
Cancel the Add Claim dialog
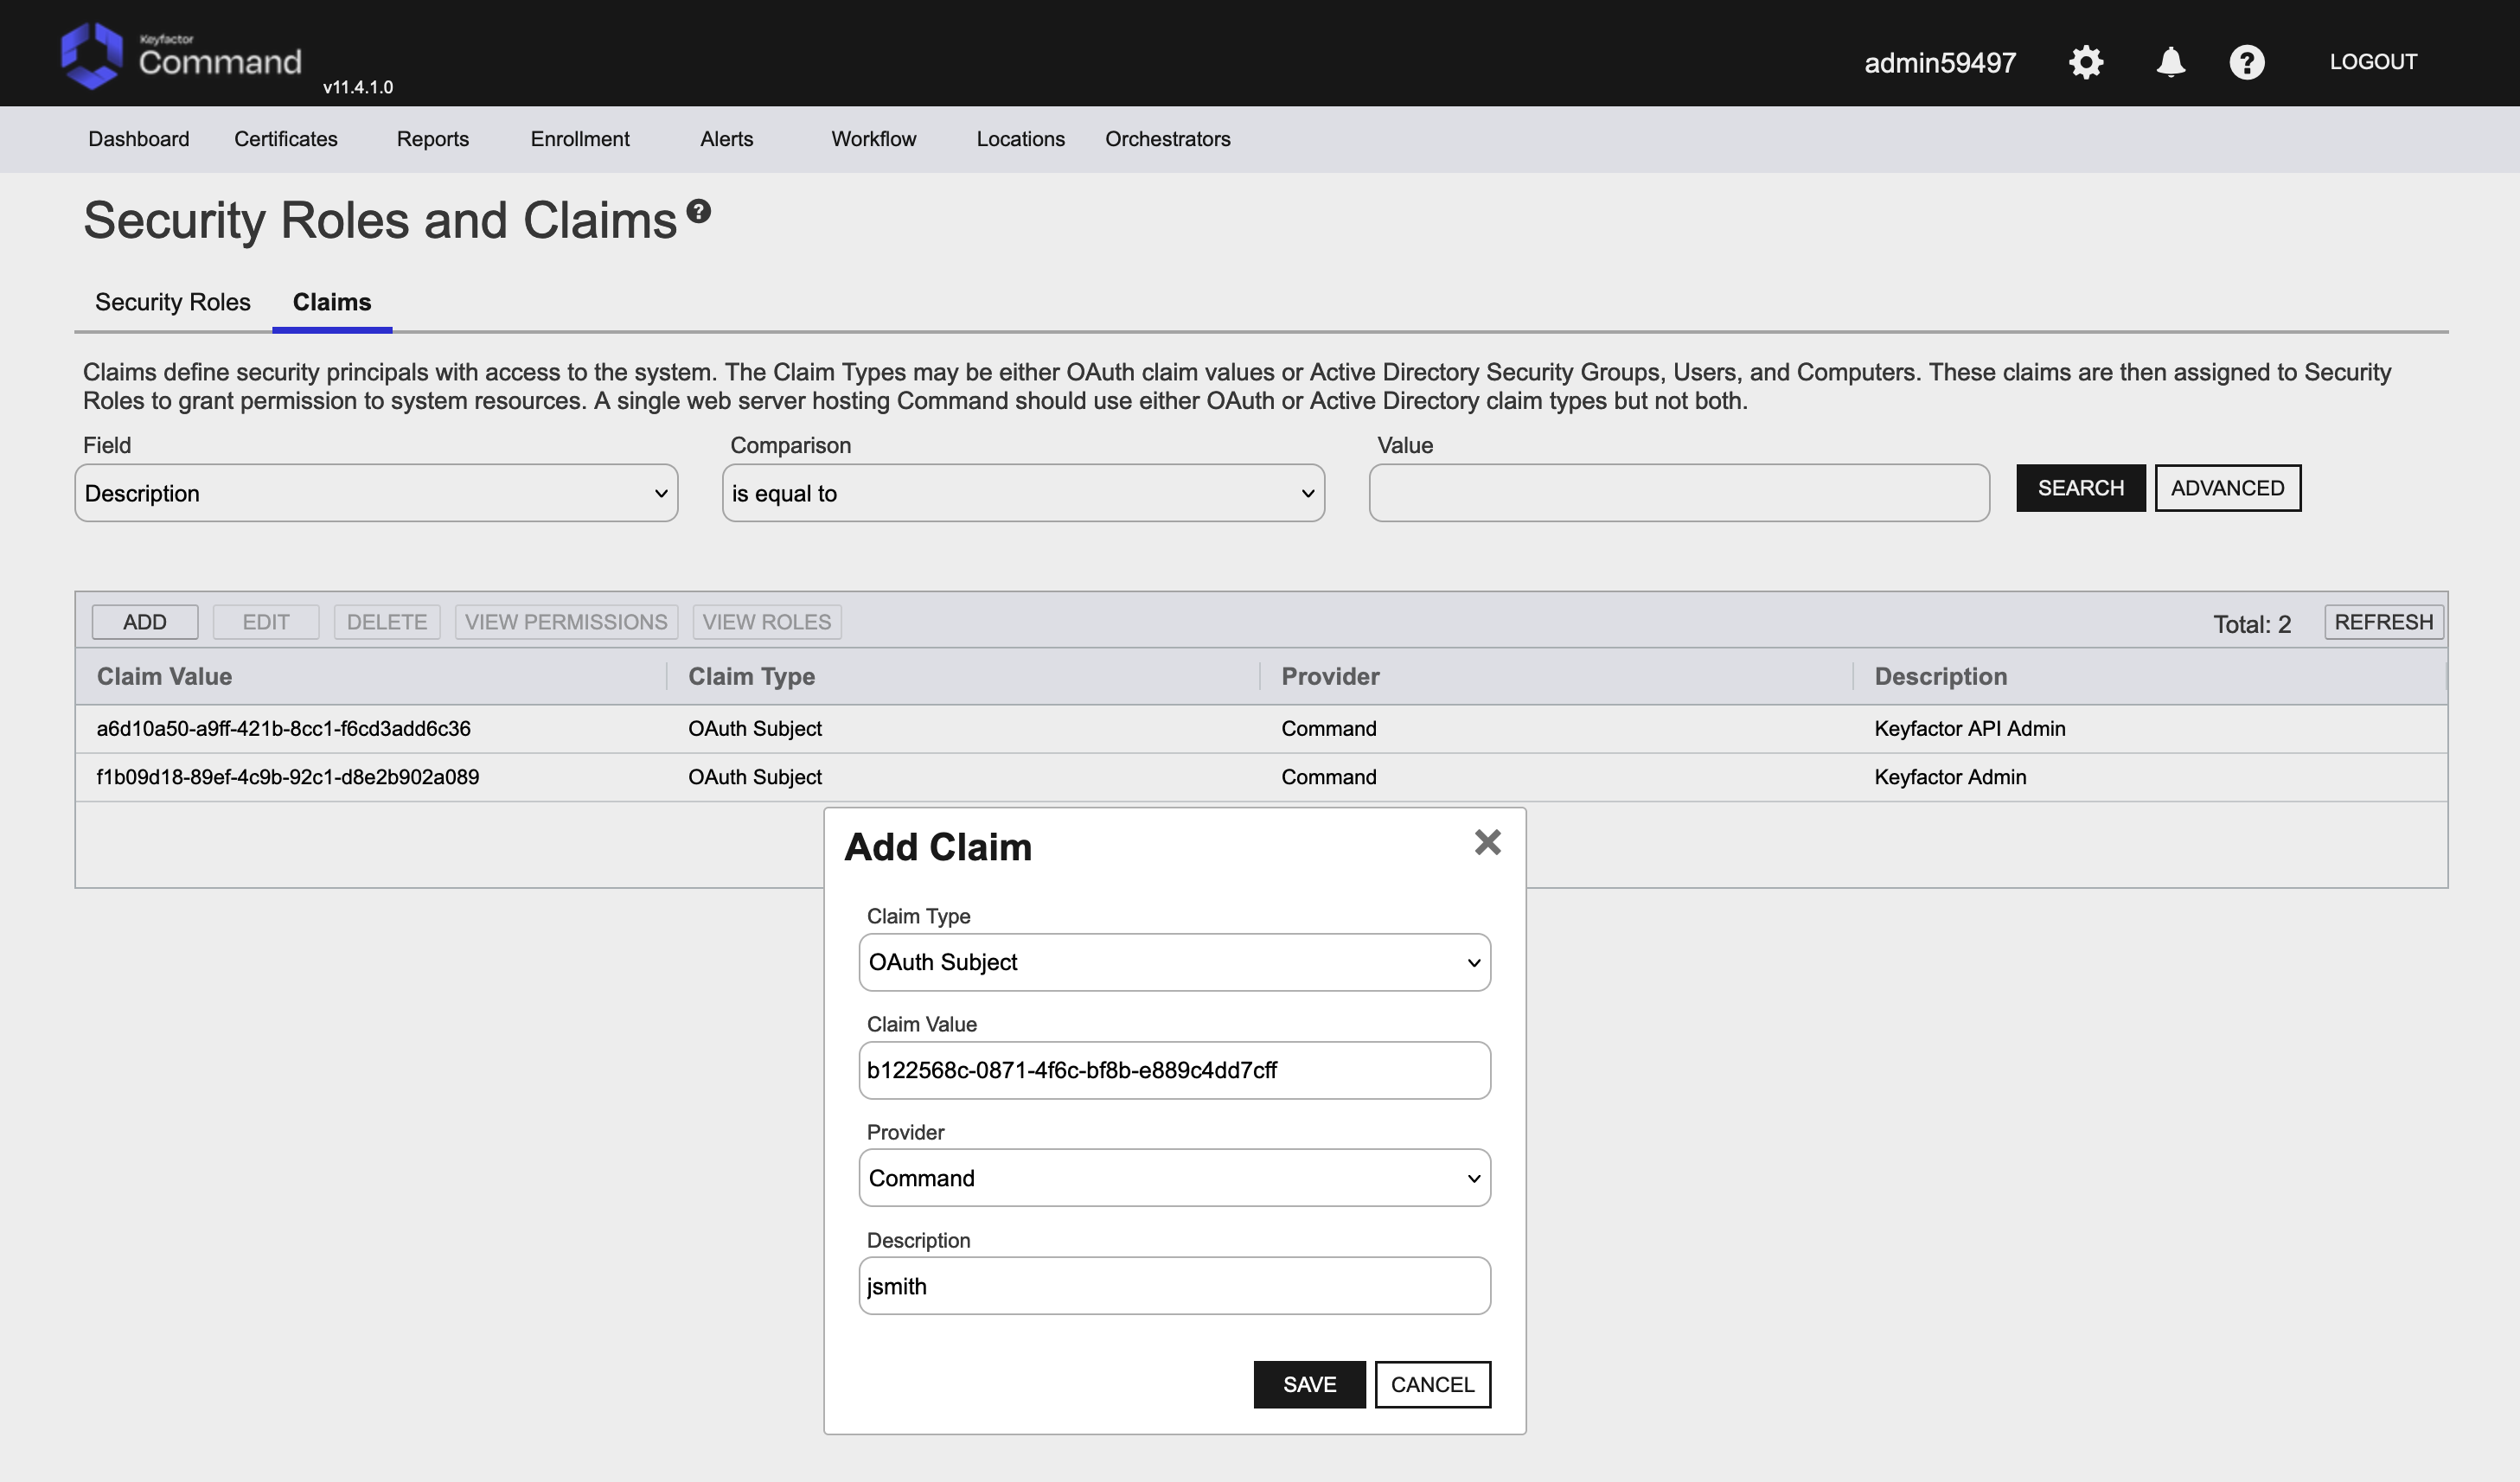pyautogui.click(x=1431, y=1384)
